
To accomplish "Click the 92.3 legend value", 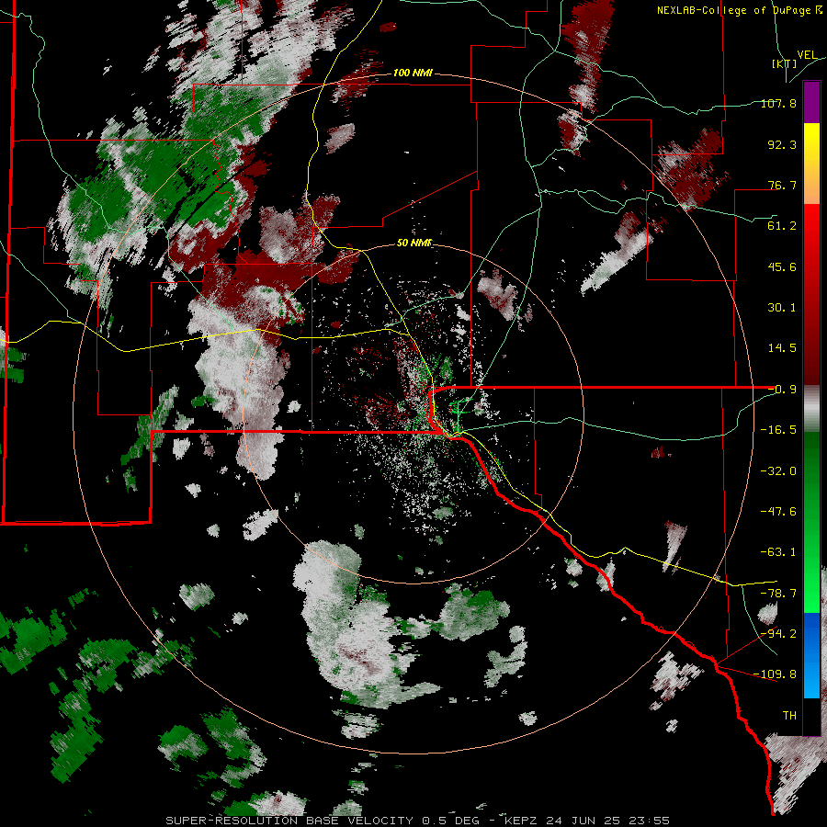I will point(782,144).
